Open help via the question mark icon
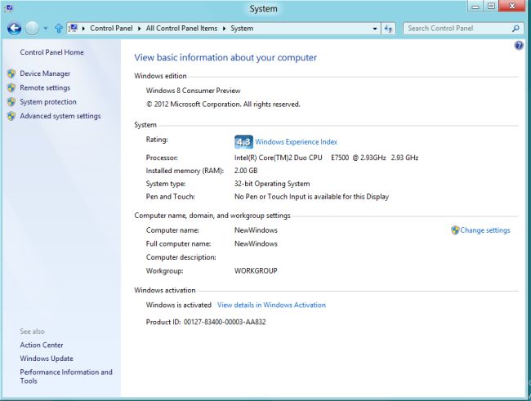 519,46
